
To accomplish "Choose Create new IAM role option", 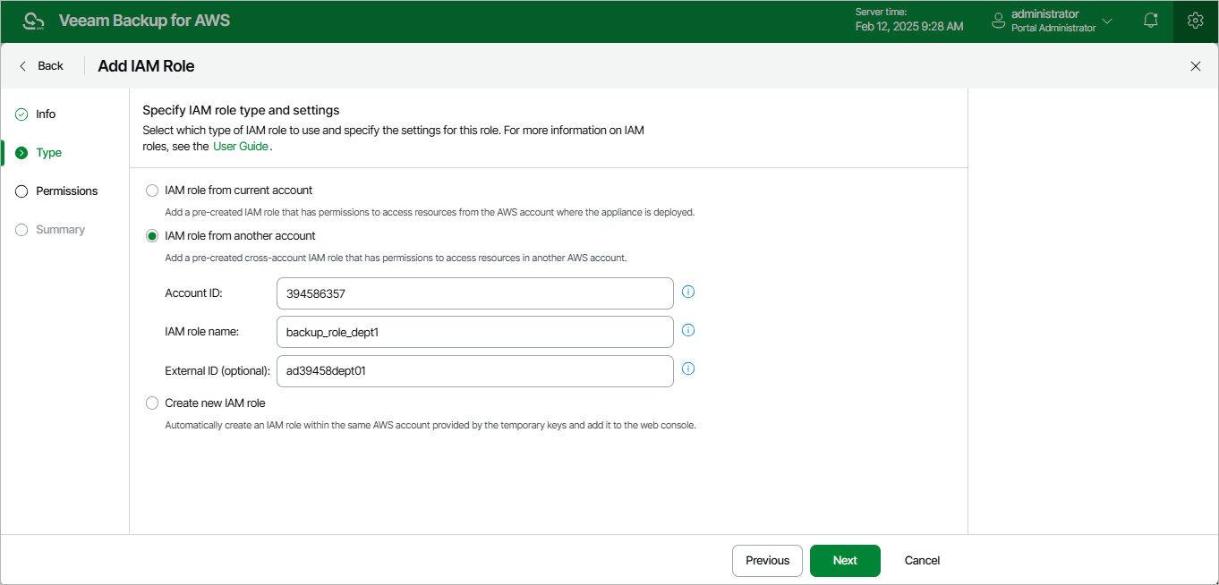I will (152, 403).
